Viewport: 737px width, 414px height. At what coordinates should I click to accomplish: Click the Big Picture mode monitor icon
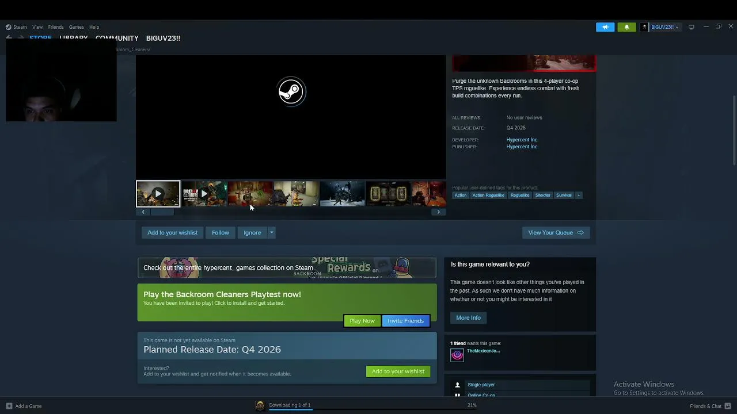point(691,27)
